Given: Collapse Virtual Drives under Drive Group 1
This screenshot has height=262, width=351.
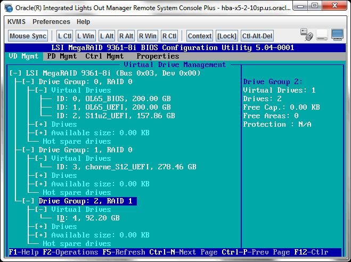Looking at the screenshot, I should point(41,158).
